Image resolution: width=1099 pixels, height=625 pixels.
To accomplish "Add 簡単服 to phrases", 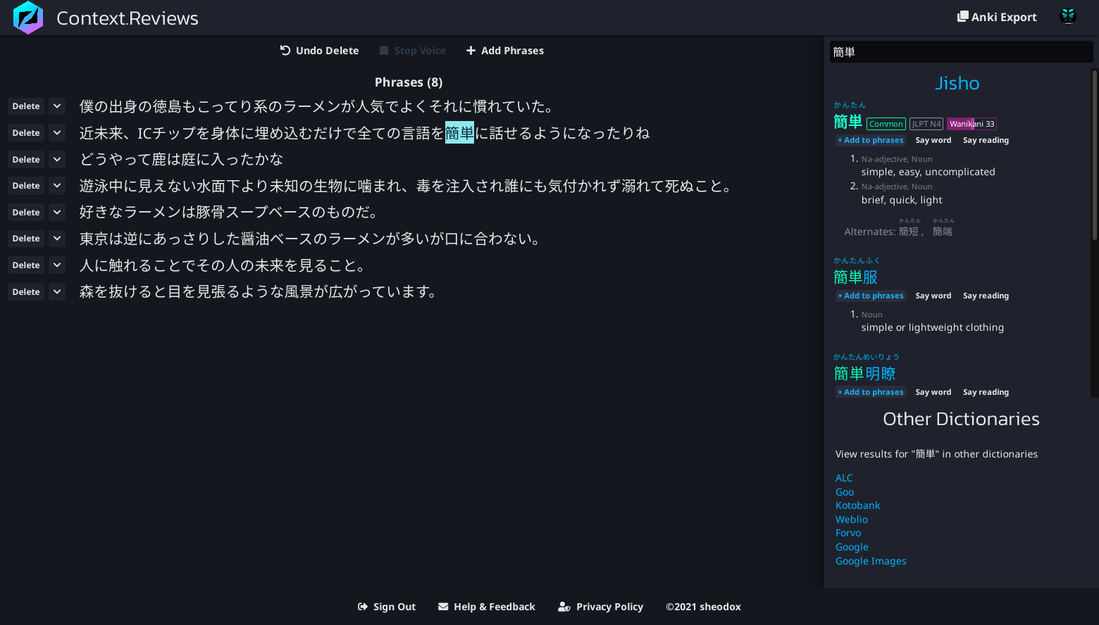I will coord(871,296).
